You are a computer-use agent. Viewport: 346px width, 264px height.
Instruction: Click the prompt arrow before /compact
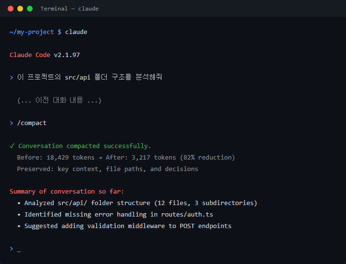click(12, 123)
